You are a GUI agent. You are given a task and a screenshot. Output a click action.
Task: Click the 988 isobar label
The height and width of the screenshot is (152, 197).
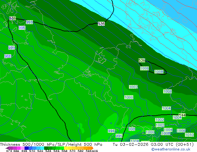point(8,56)
